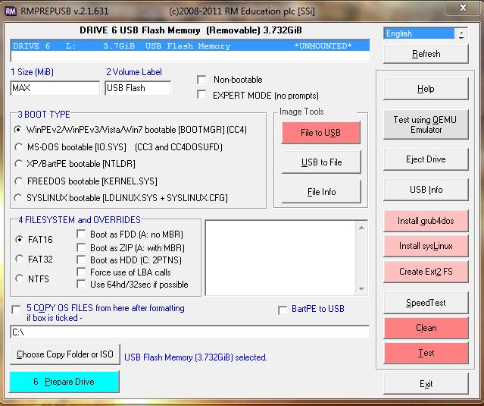Click the RMPREPUSB title bar app icon
484x406 pixels.
coord(11,8)
